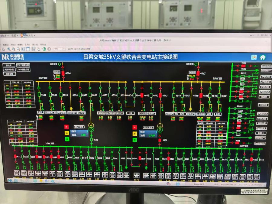
Task: Click the 35kV测温分图 button
Action: pyautogui.click(x=23, y=65)
